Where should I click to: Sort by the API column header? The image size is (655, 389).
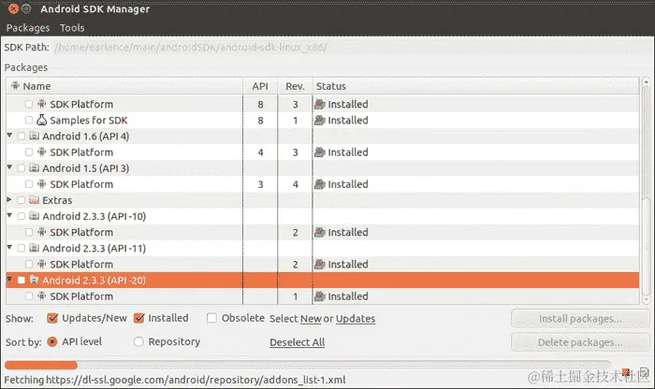point(260,86)
